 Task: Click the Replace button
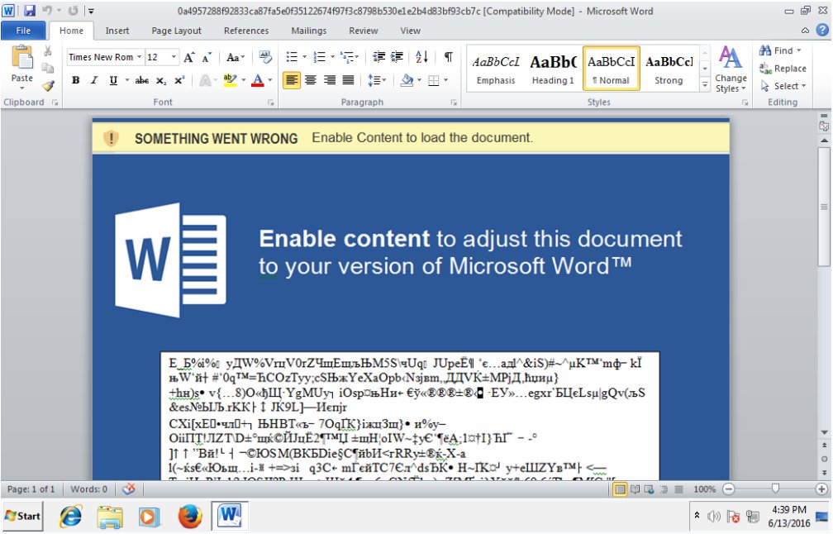coord(783,68)
